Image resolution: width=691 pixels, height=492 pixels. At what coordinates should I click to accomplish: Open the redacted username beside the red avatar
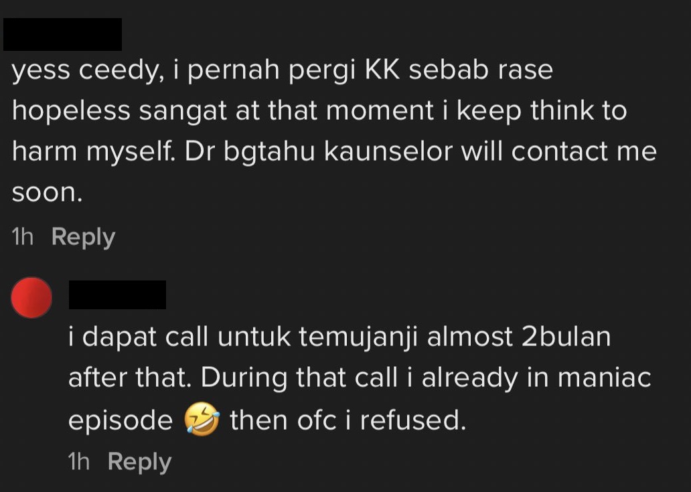point(117,295)
